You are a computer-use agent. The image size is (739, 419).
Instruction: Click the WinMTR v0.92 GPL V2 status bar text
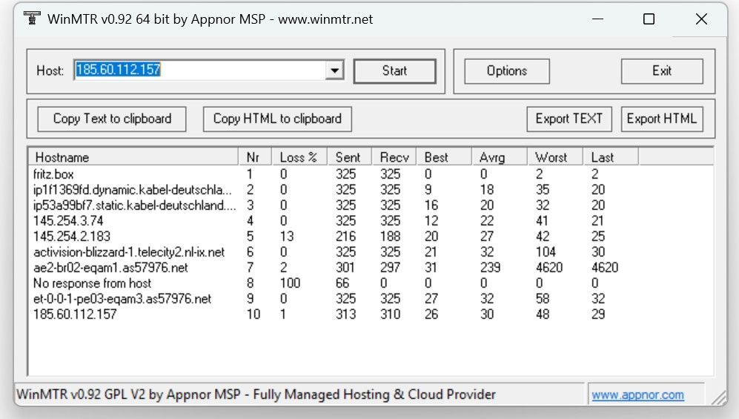coord(256,394)
